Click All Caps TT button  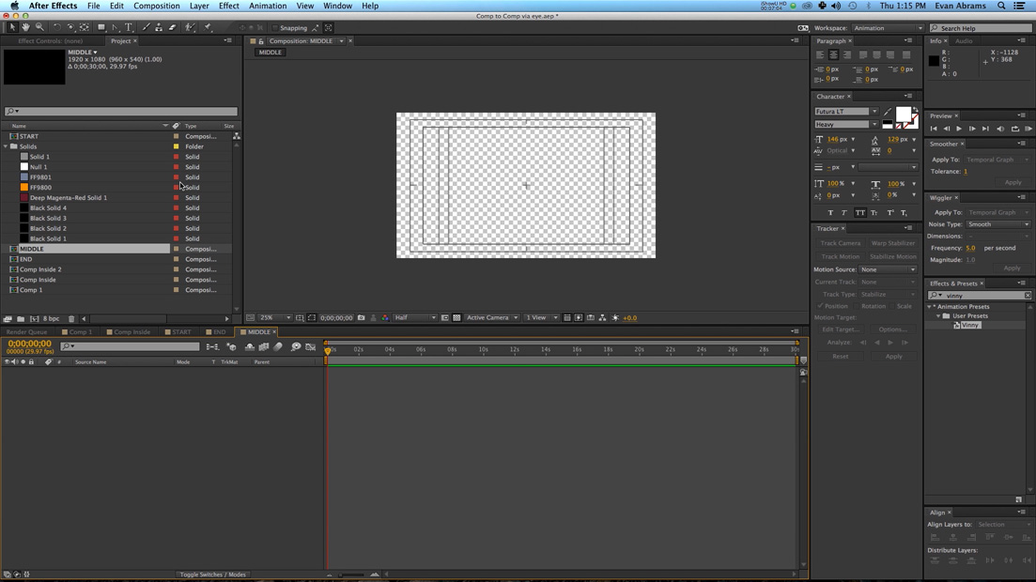coord(859,213)
